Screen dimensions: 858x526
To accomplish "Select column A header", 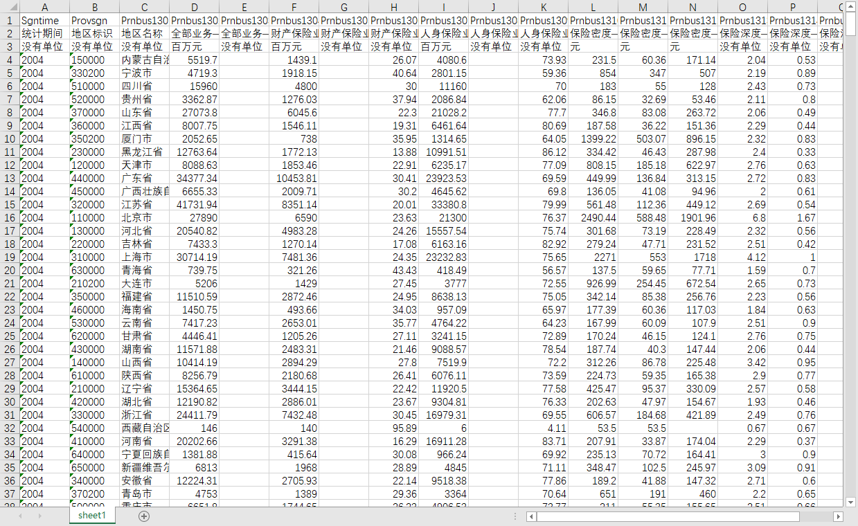I will coord(44,7).
